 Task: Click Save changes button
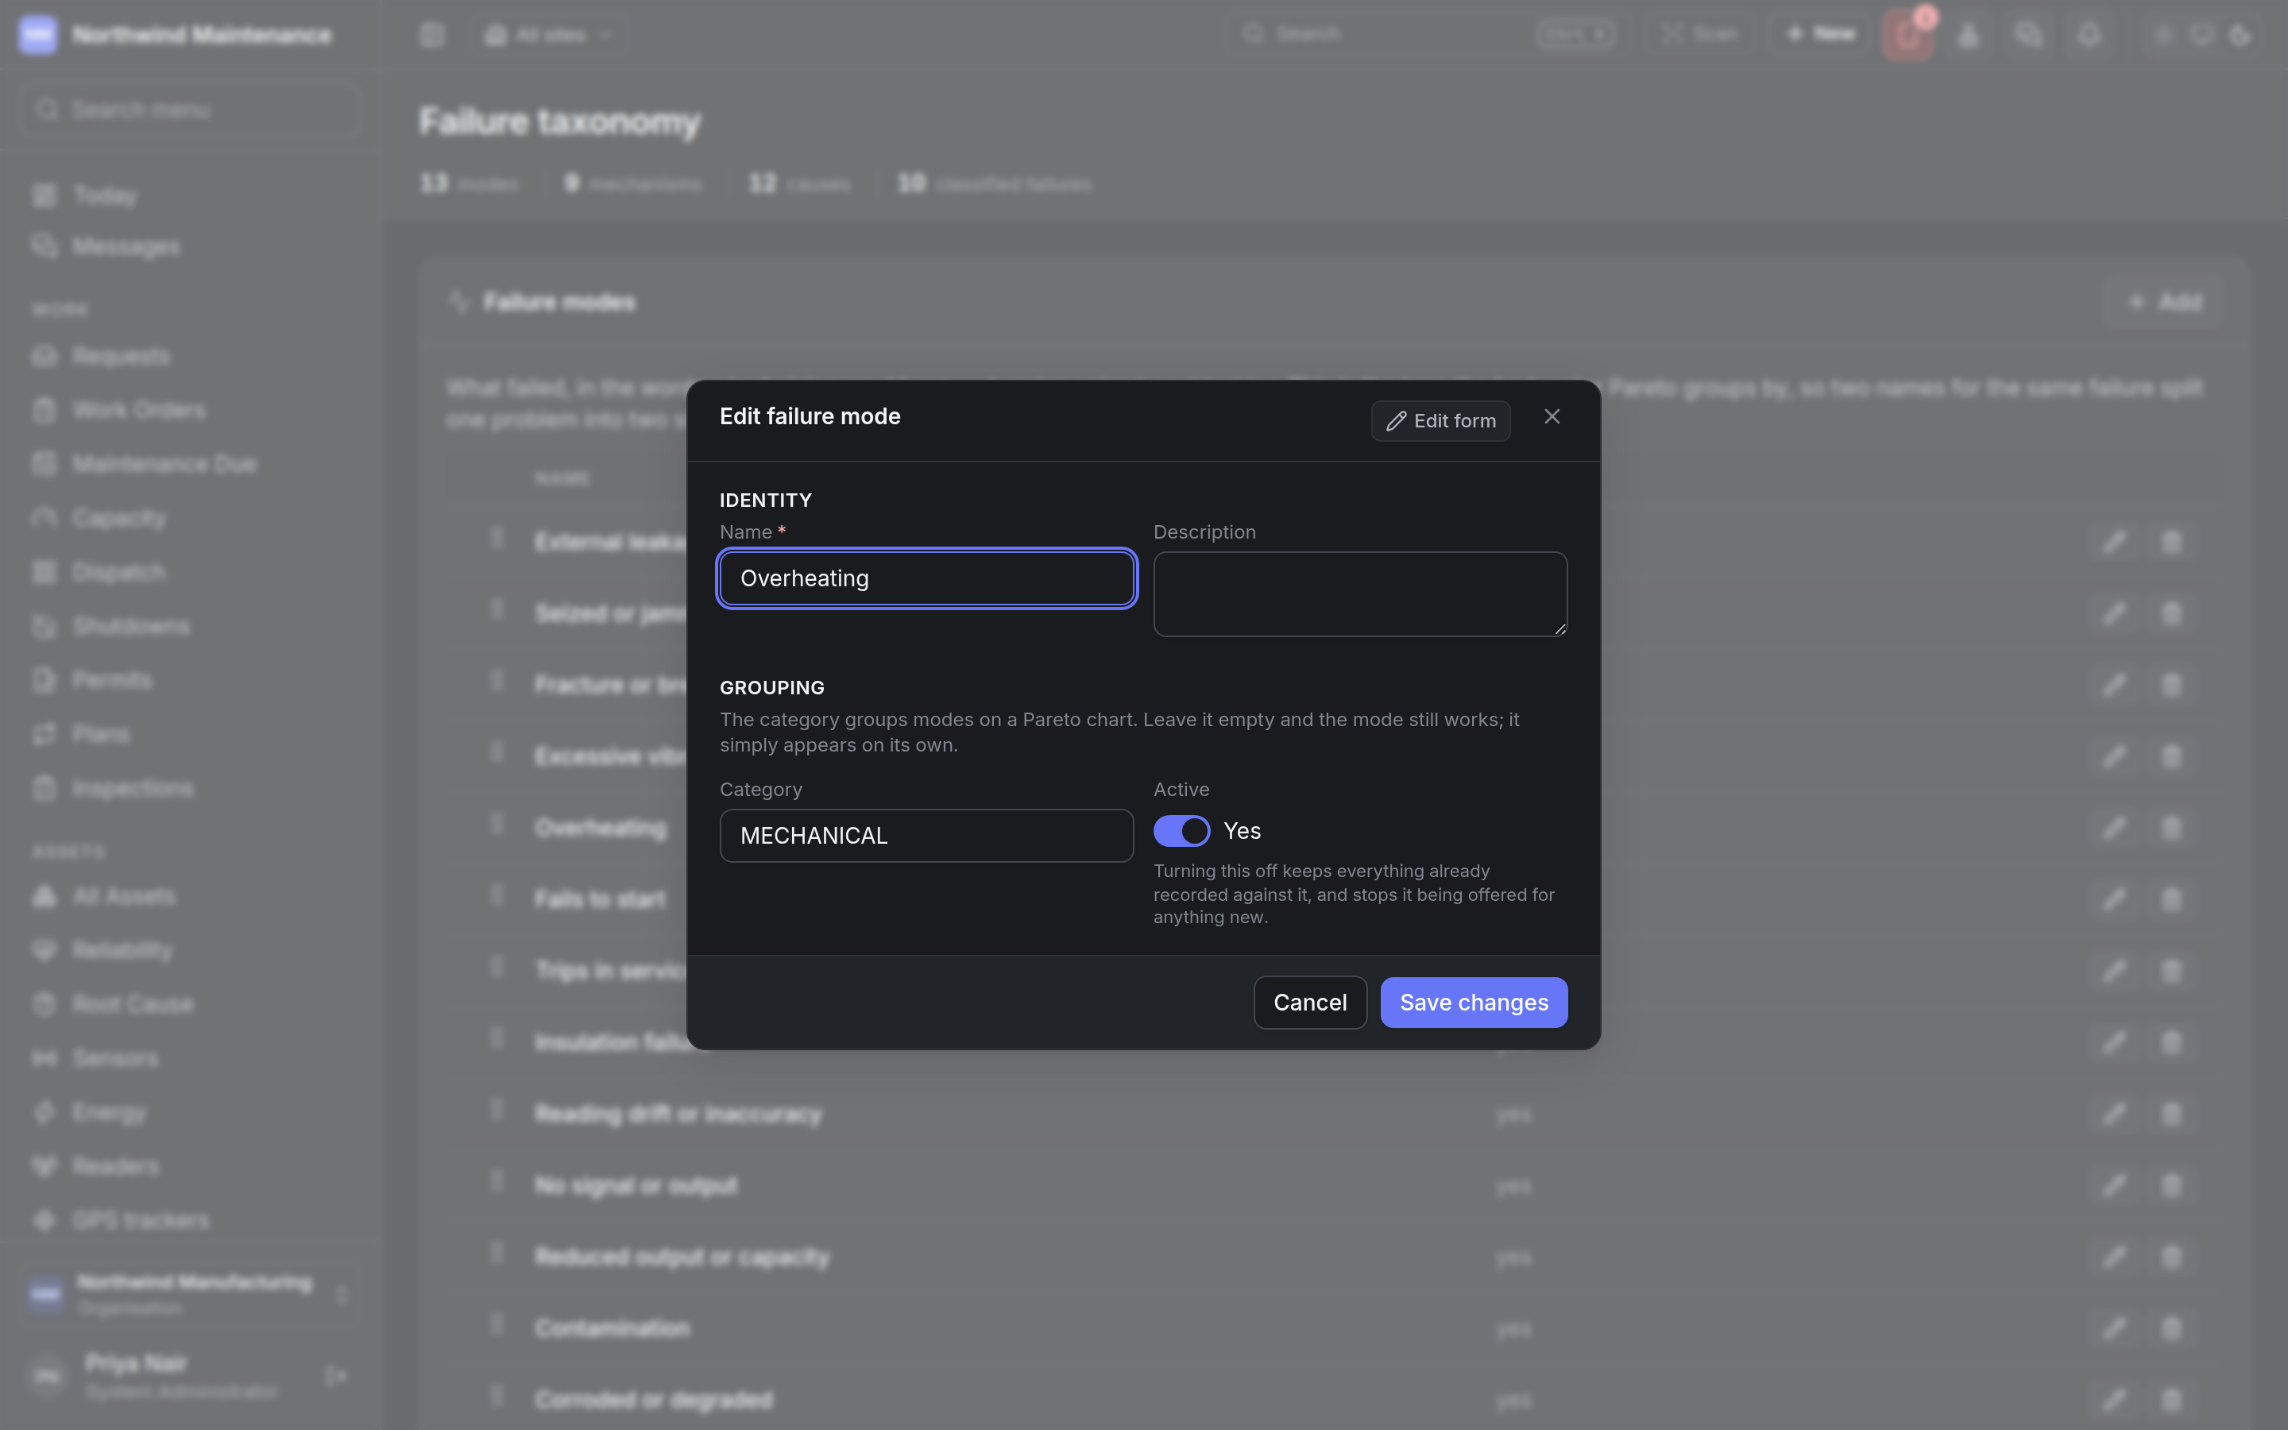1473,1002
